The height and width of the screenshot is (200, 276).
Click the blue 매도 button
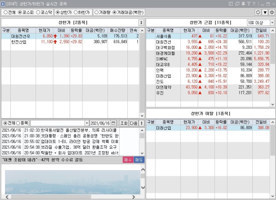click(x=139, y=160)
